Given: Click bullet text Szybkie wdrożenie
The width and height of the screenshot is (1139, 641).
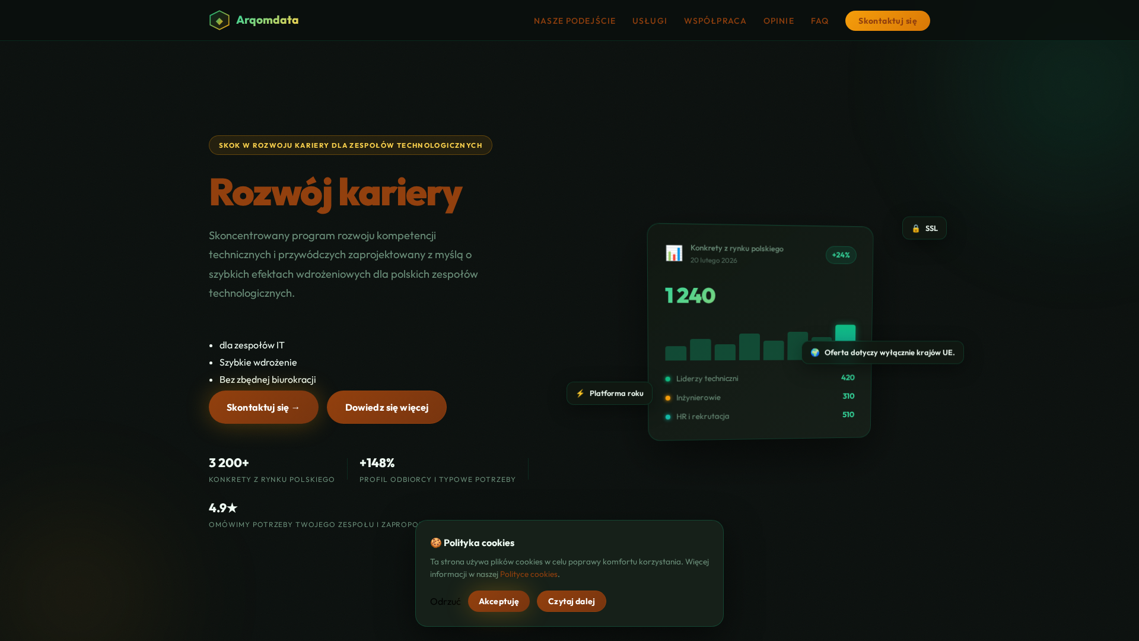Looking at the screenshot, I should coord(258,362).
